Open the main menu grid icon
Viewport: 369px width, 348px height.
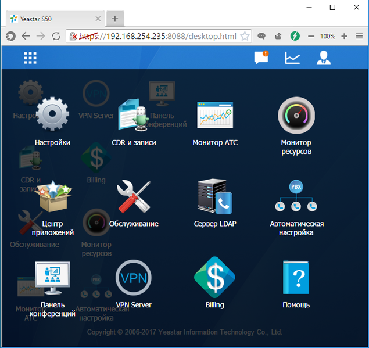(30, 58)
